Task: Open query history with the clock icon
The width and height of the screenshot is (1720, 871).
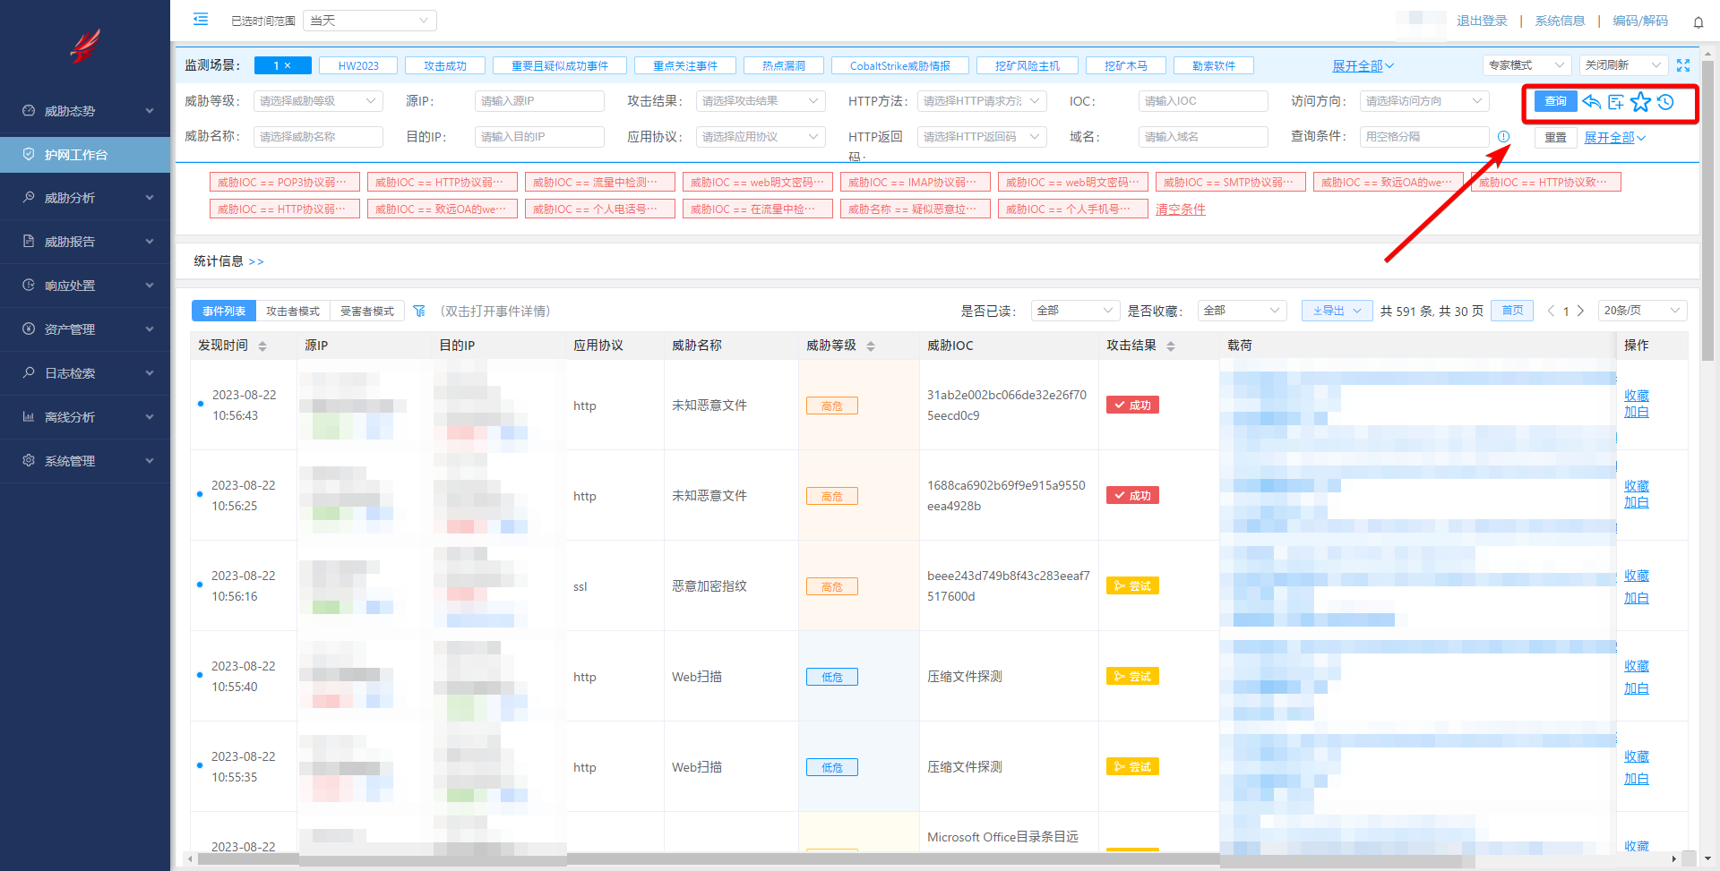Action: pos(1665,101)
